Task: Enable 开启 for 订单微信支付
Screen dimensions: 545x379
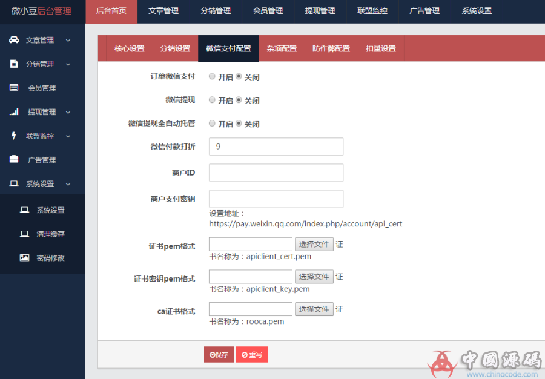Action: coord(213,76)
